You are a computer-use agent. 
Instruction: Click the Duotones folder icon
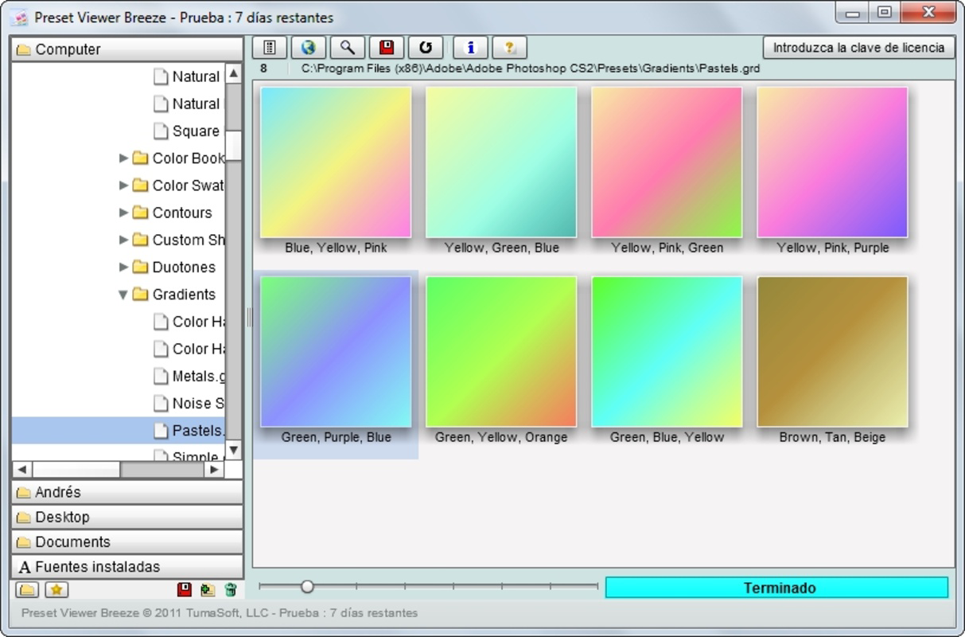140,267
